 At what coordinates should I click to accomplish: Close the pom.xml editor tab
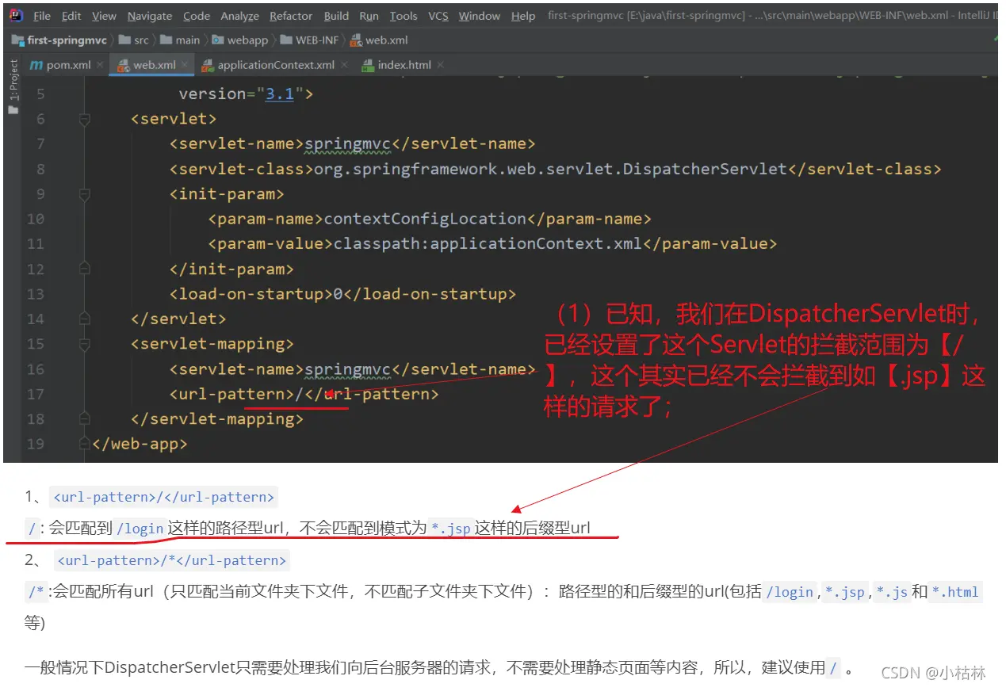click(101, 65)
